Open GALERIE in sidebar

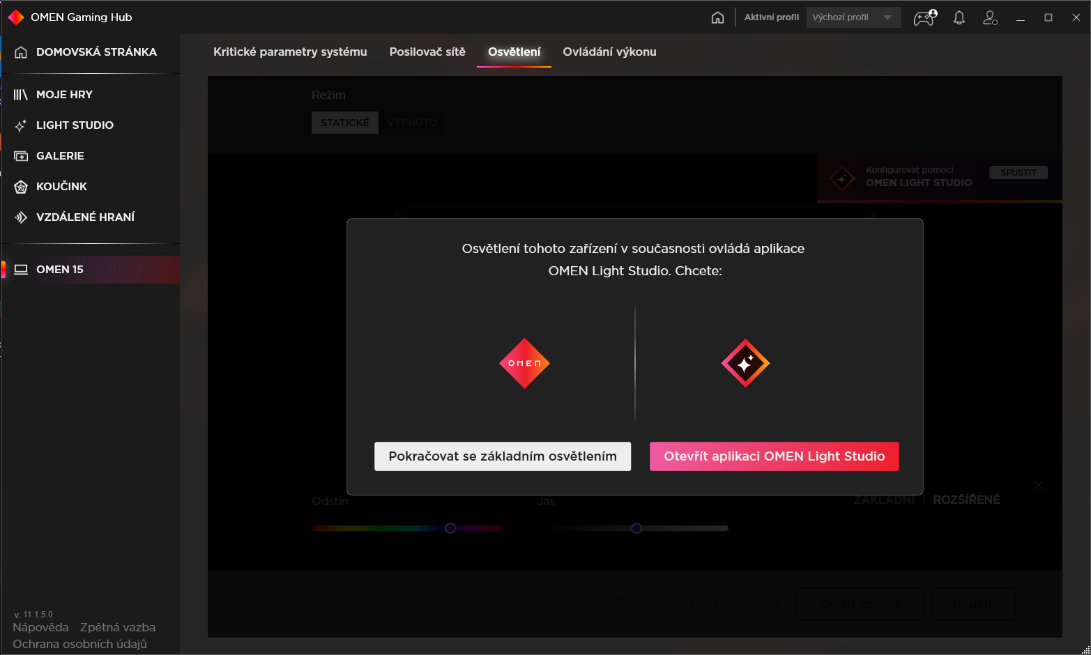(60, 156)
